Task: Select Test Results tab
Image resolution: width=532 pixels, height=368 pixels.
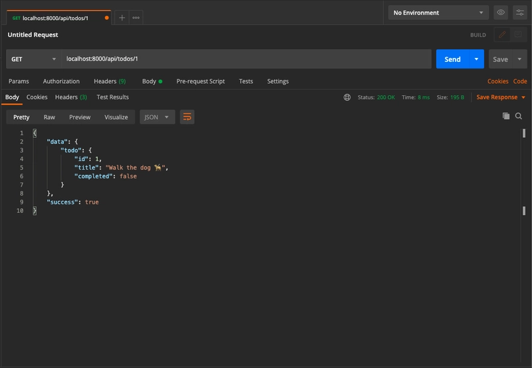Action: click(112, 97)
